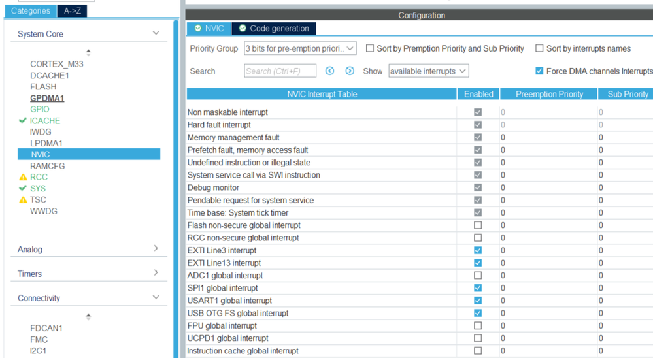Select ICACHE in System Core
The width and height of the screenshot is (653, 358).
click(45, 121)
